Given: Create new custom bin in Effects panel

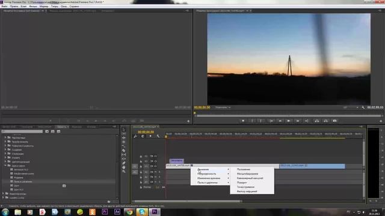Looking at the screenshot, I should pos(109,202).
